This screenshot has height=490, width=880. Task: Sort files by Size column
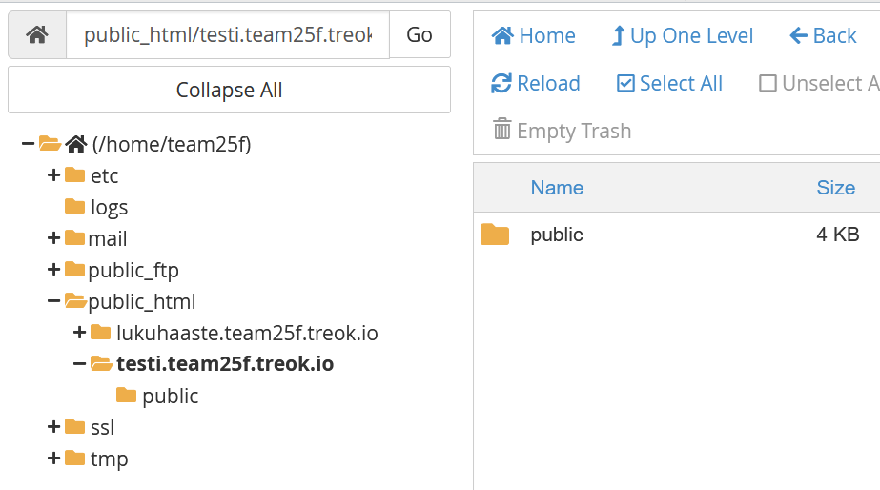[x=835, y=188]
